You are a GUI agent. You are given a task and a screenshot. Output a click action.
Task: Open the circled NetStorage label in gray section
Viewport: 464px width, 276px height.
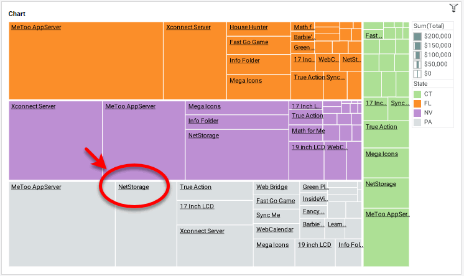(134, 186)
